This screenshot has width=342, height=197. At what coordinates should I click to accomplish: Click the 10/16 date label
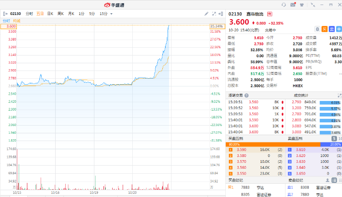click(x=55, y=192)
